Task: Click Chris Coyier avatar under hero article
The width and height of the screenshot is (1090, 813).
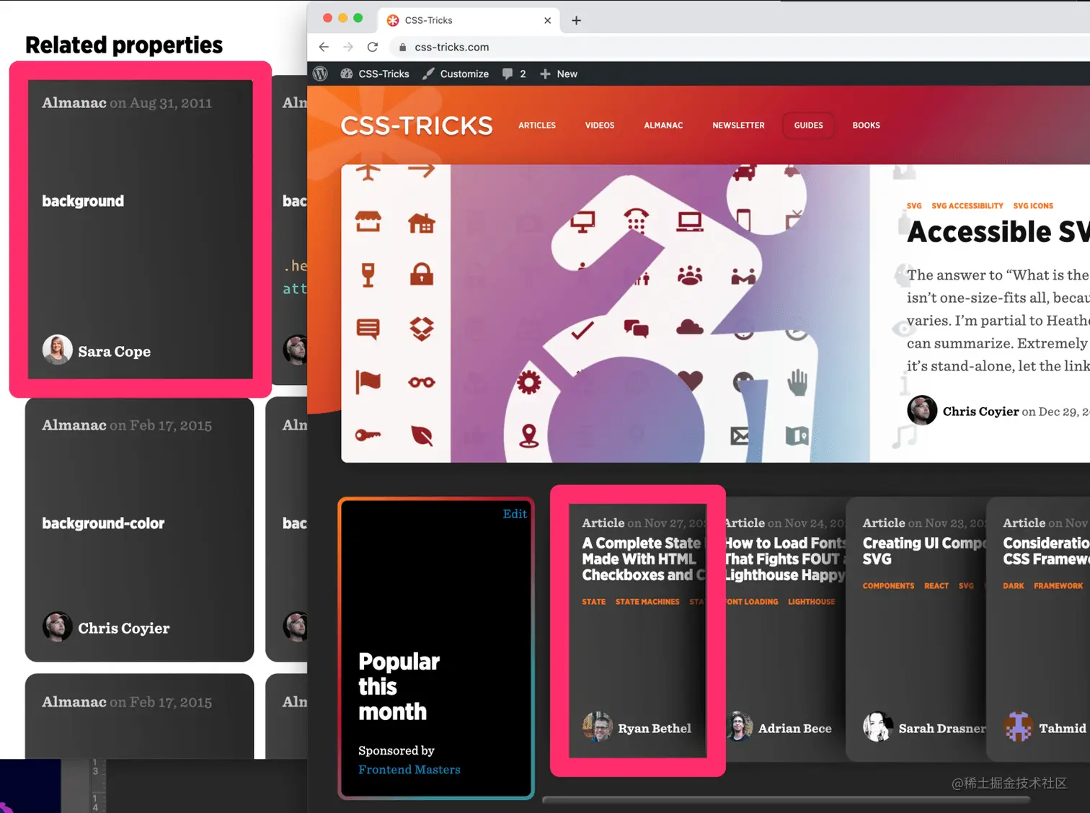Action: pyautogui.click(x=922, y=411)
